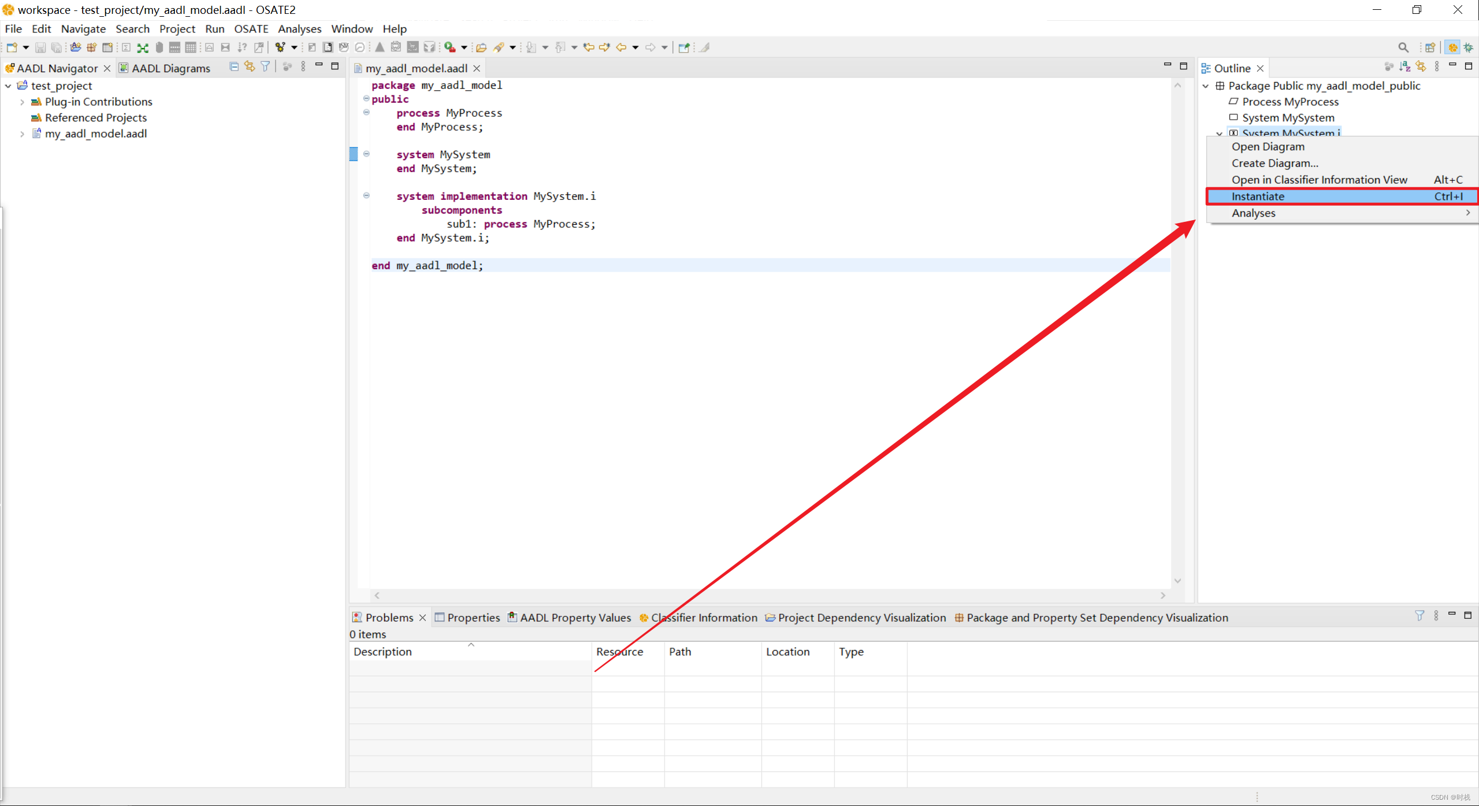Image resolution: width=1479 pixels, height=806 pixels.
Task: Collapse Package Public my_aadl_model_public in Outline
Action: click(x=1206, y=86)
